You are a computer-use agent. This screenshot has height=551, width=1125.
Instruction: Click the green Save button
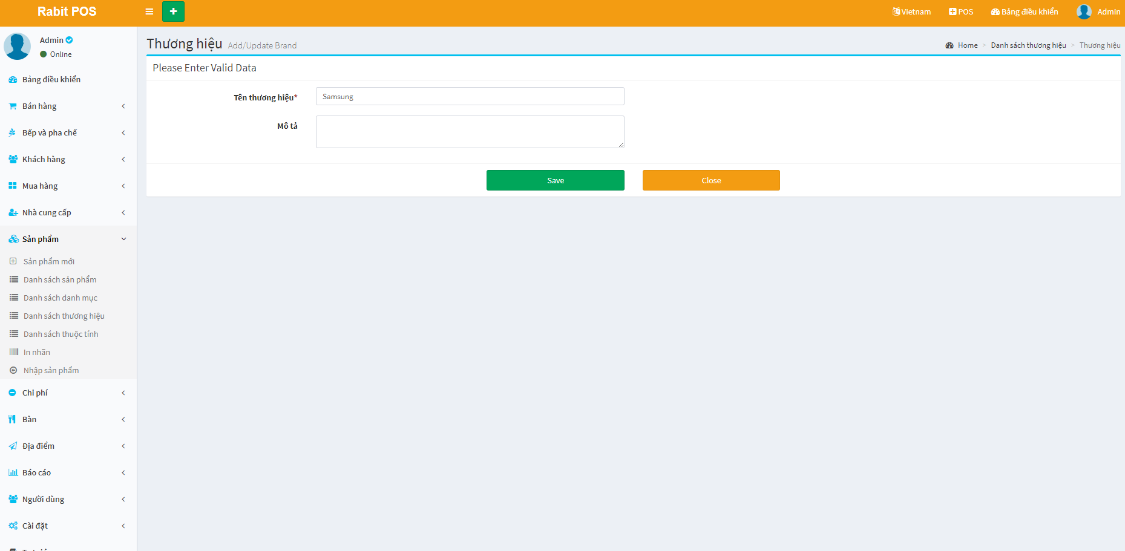[x=556, y=180]
